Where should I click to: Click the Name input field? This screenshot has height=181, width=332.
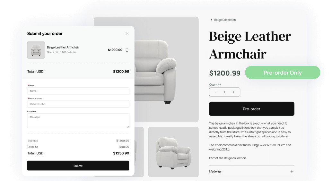(x=78, y=91)
